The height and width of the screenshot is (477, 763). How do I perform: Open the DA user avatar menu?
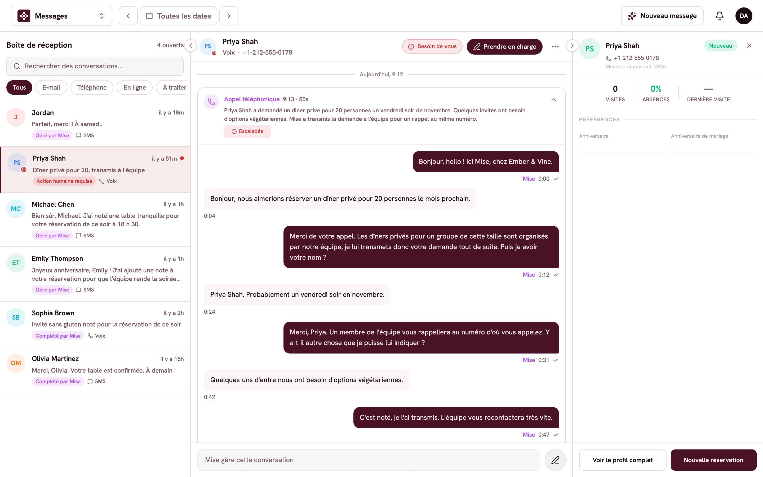(744, 16)
